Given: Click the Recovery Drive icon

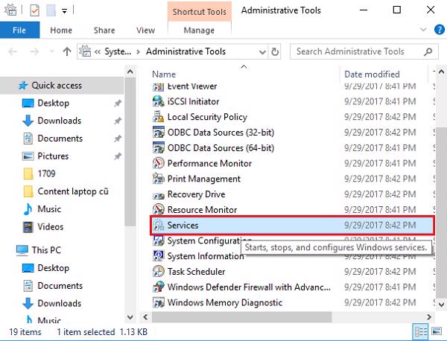Looking at the screenshot, I should 158,194.
